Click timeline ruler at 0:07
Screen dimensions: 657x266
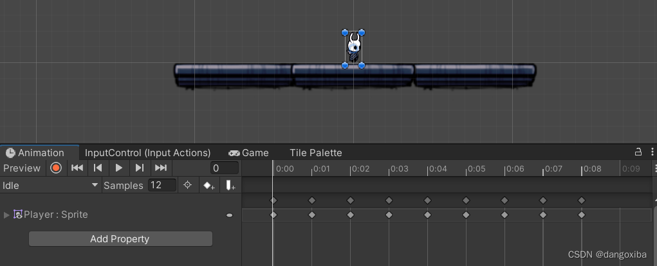tap(553, 169)
